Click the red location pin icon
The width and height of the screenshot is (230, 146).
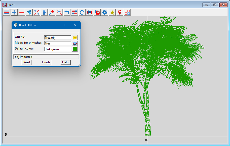coord(120,12)
